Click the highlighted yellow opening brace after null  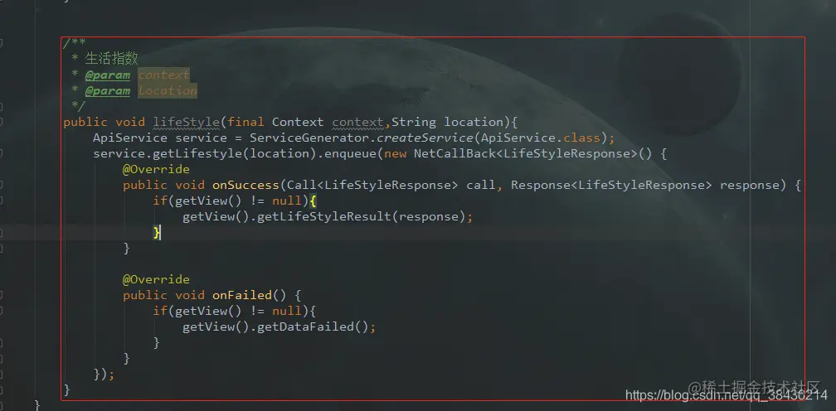[313, 201]
